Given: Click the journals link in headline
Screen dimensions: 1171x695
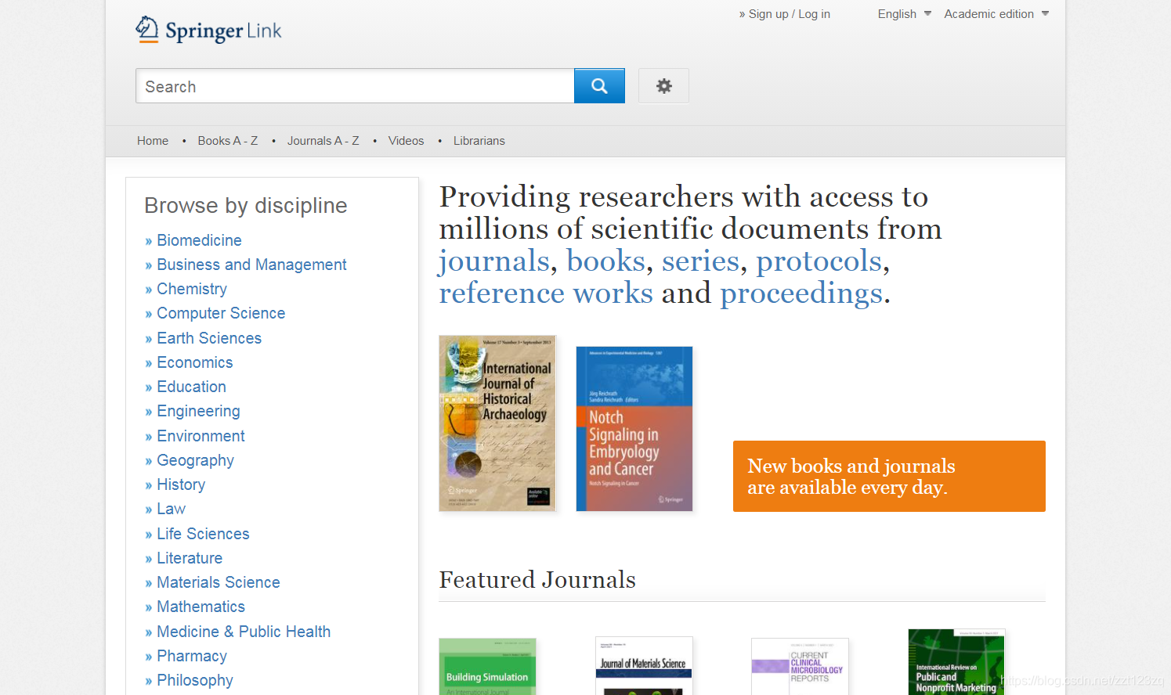Looking at the screenshot, I should 494,261.
